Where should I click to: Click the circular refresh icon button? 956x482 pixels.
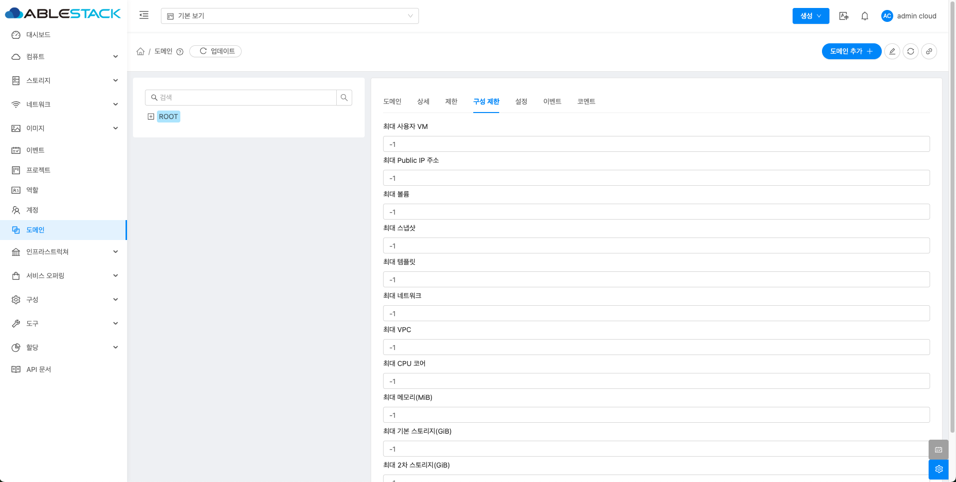pos(911,51)
